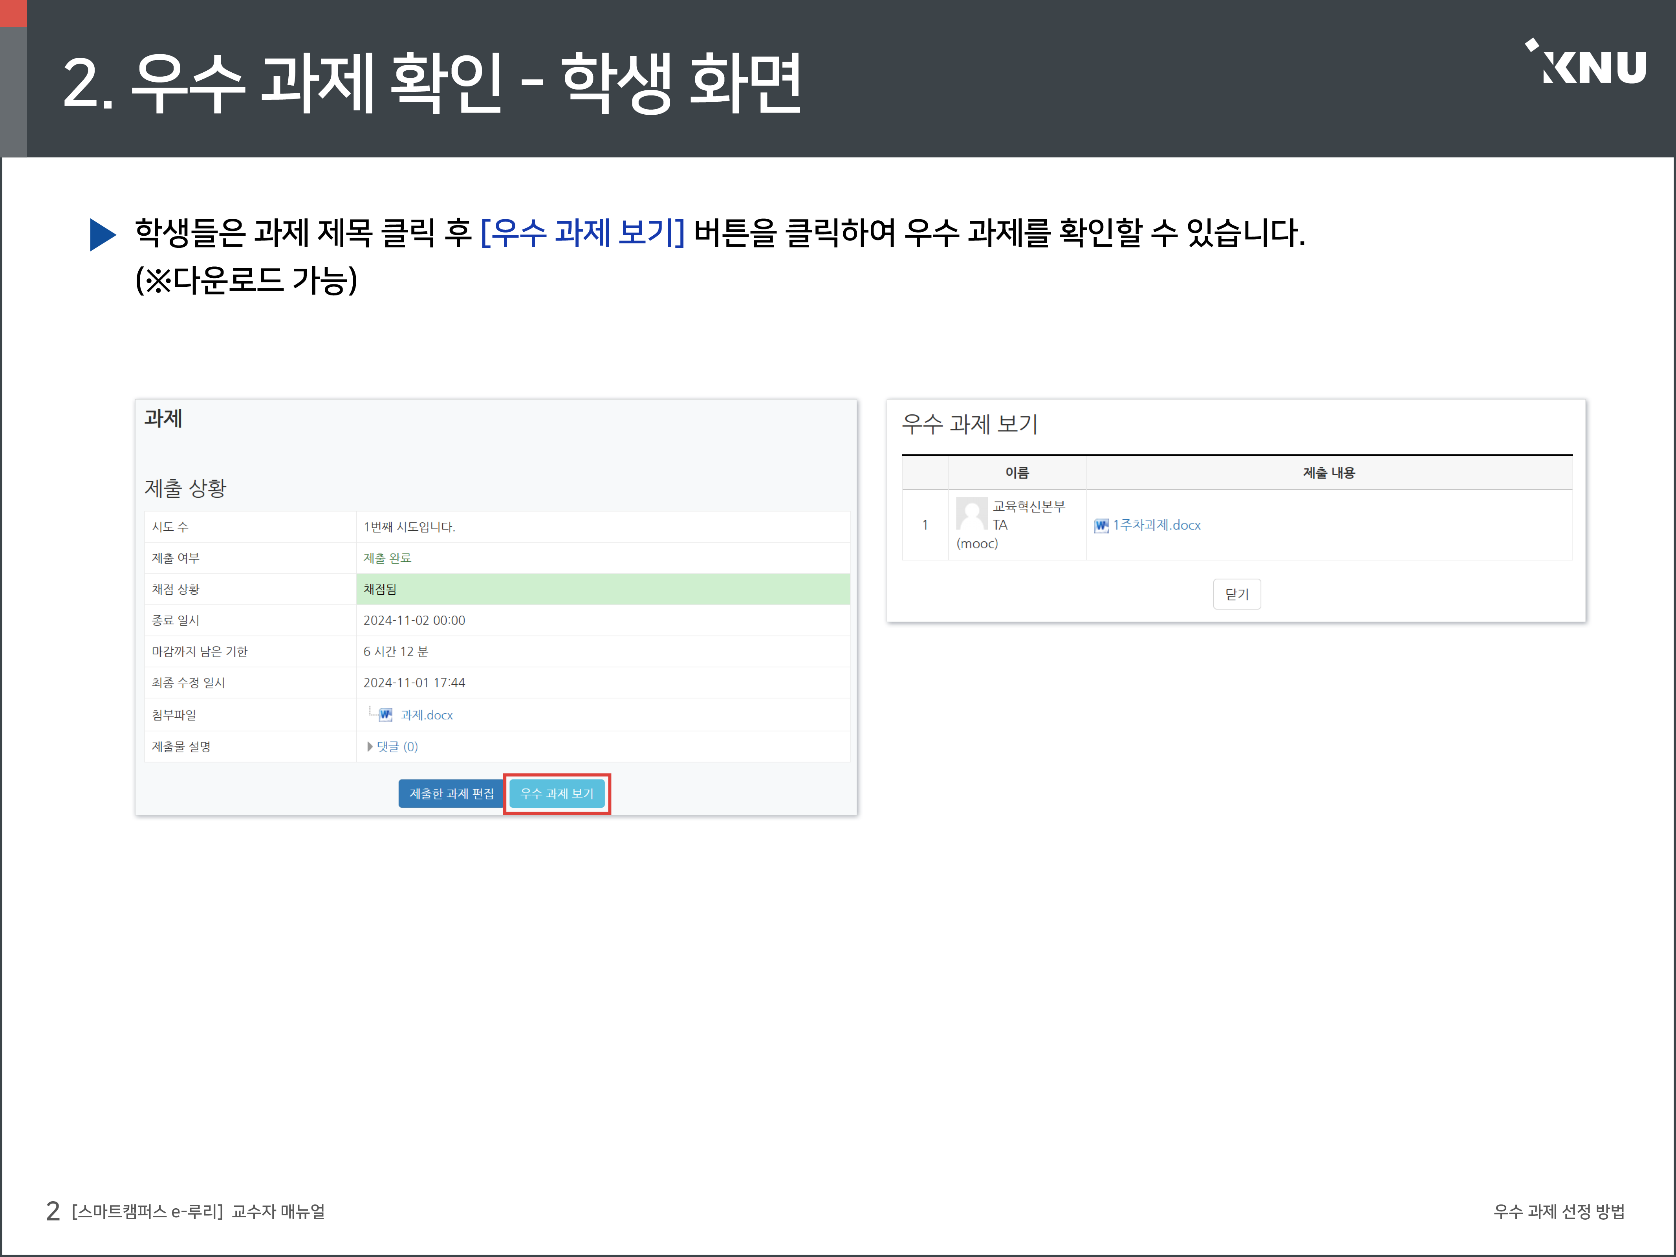Select the 이름 column header

click(x=1017, y=473)
